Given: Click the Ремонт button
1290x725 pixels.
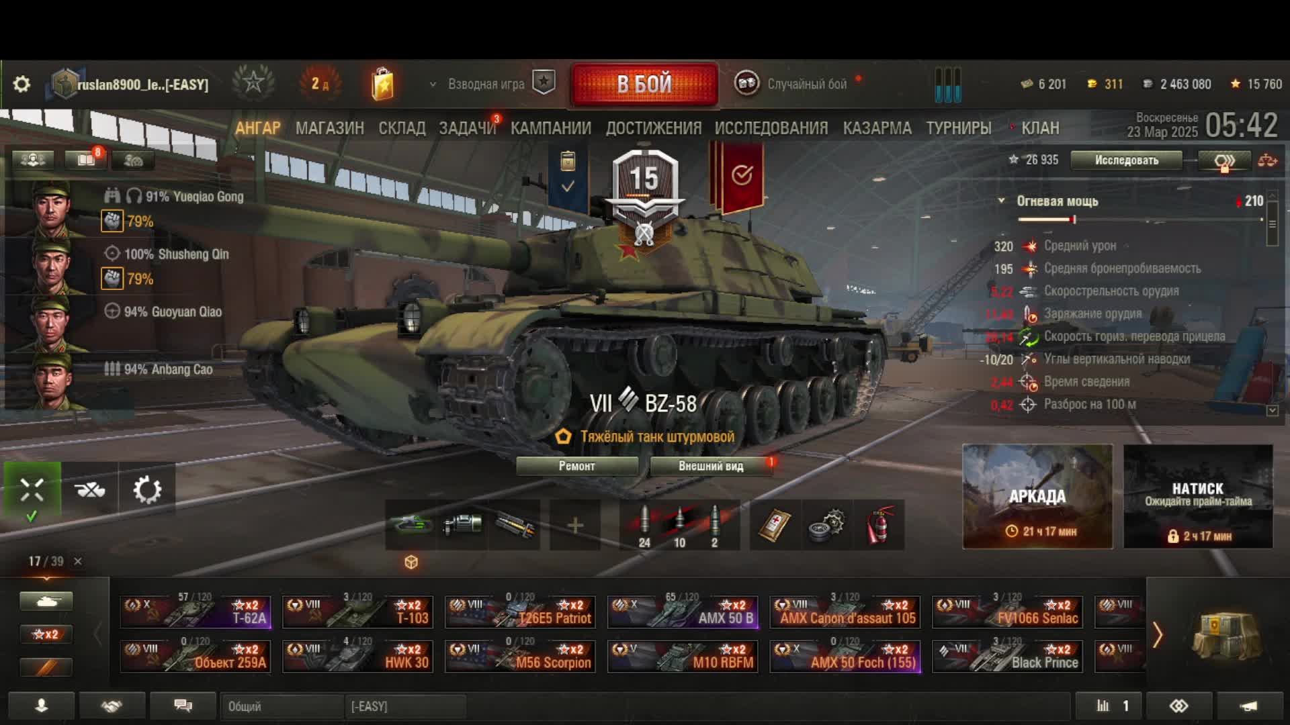Looking at the screenshot, I should pos(577,466).
